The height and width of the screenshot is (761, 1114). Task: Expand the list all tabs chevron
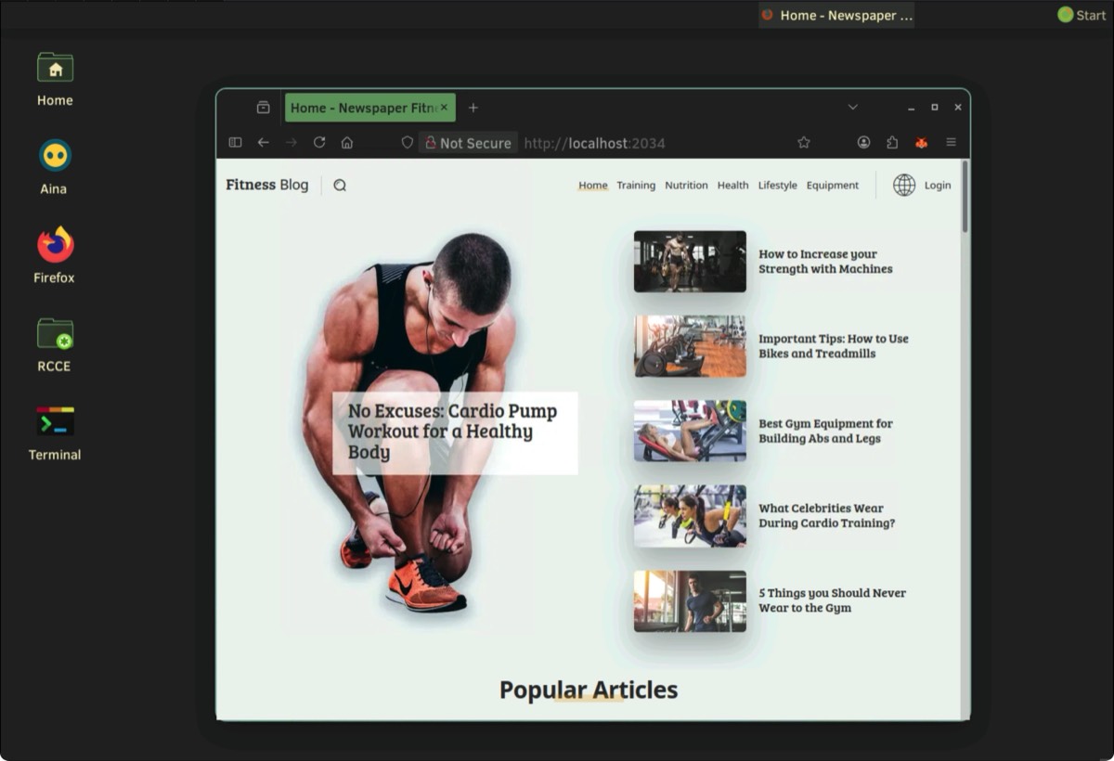click(x=852, y=108)
